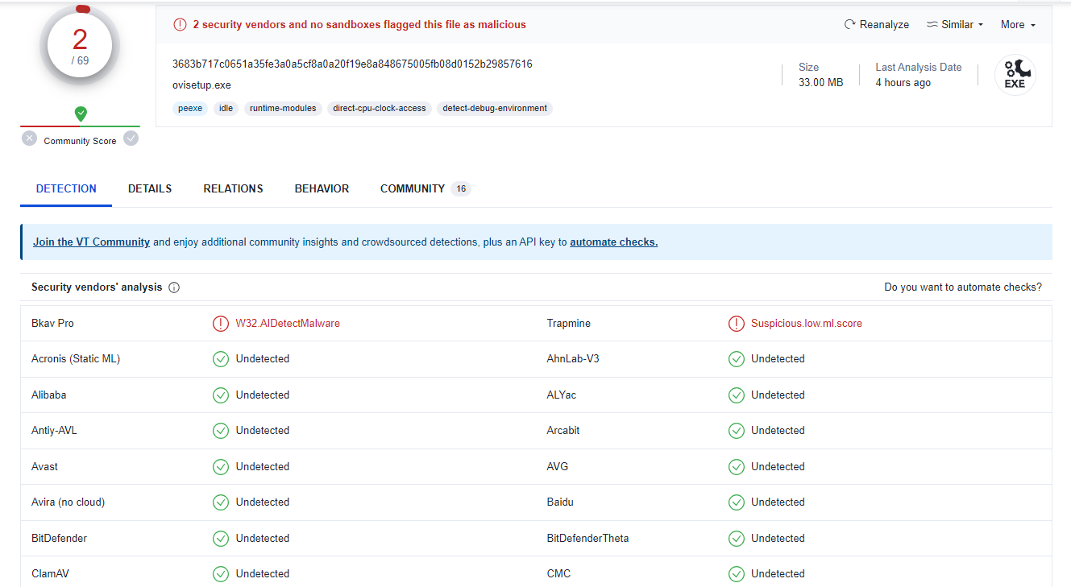This screenshot has height=587, width=1071.
Task: Click the Reanalyze button
Action: coord(877,25)
